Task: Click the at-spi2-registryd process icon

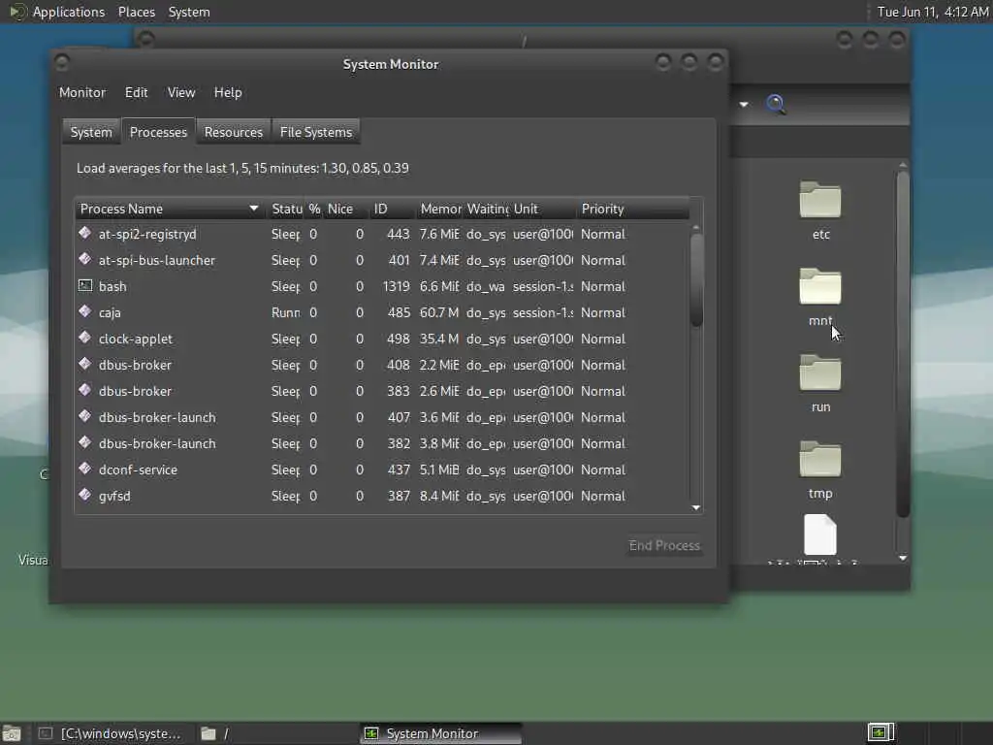Action: pyautogui.click(x=85, y=233)
